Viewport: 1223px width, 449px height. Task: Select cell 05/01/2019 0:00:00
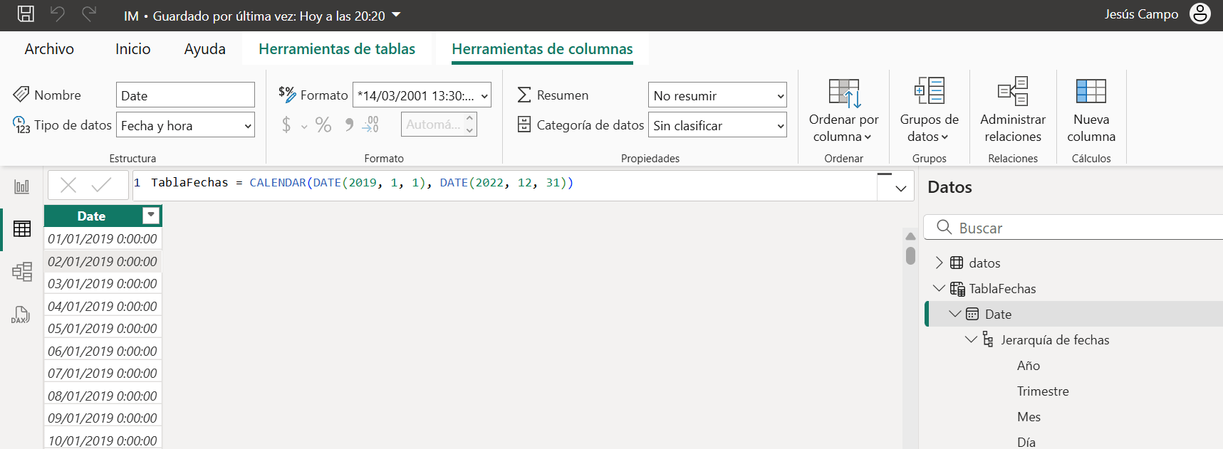click(x=103, y=328)
